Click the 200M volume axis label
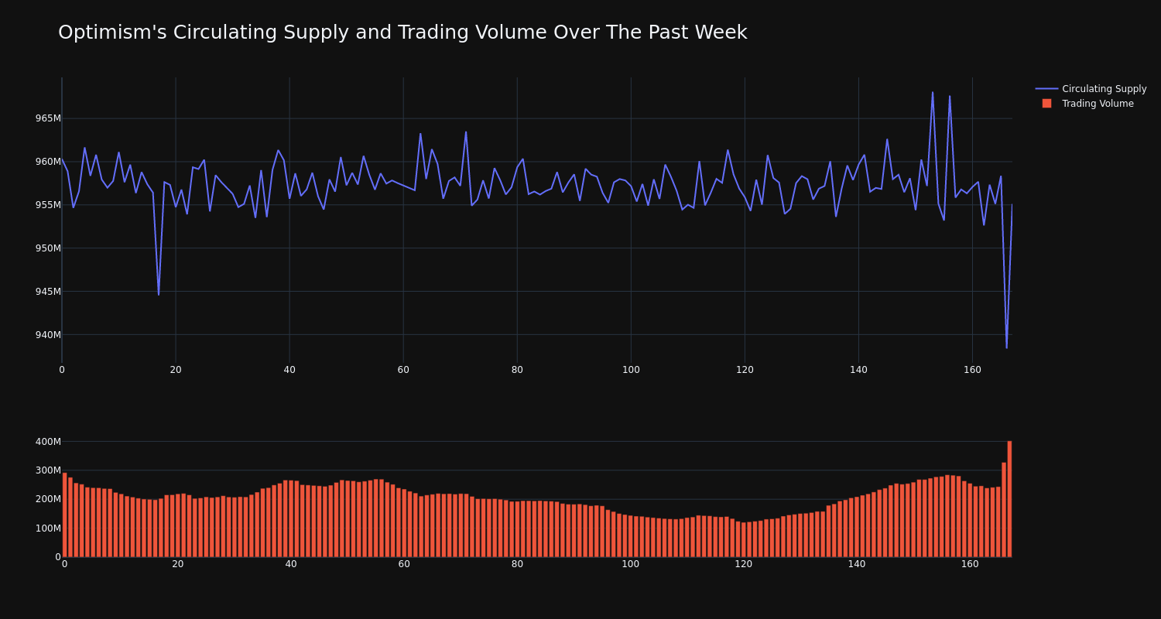The width and height of the screenshot is (1161, 619). point(48,499)
